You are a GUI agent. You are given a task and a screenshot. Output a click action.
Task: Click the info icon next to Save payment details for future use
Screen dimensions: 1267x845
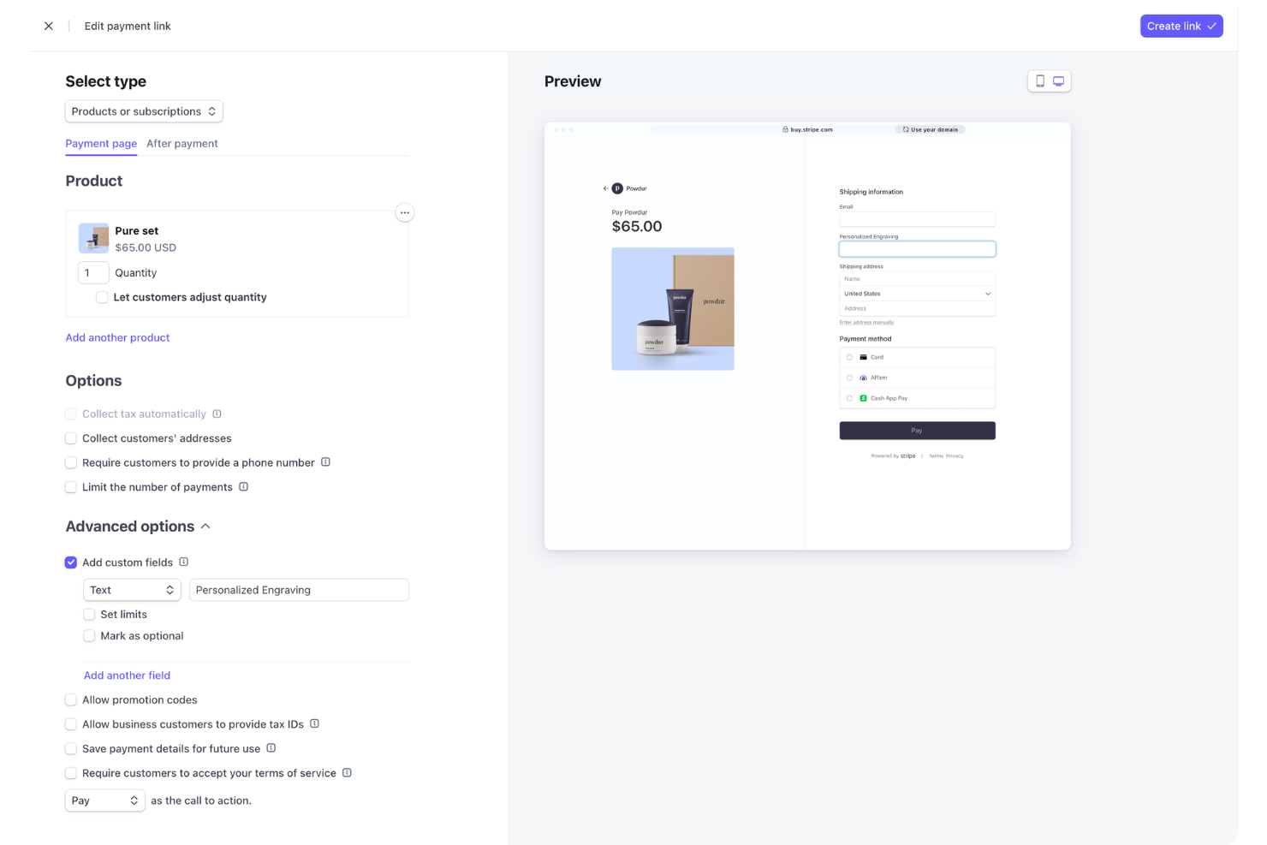coord(271,748)
